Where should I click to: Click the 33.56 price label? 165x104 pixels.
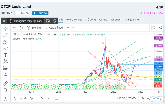(x=159, y=38)
